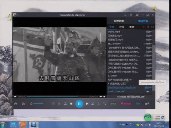
Task: Stop playback with the square stop icon
Action: tap(104, 97)
